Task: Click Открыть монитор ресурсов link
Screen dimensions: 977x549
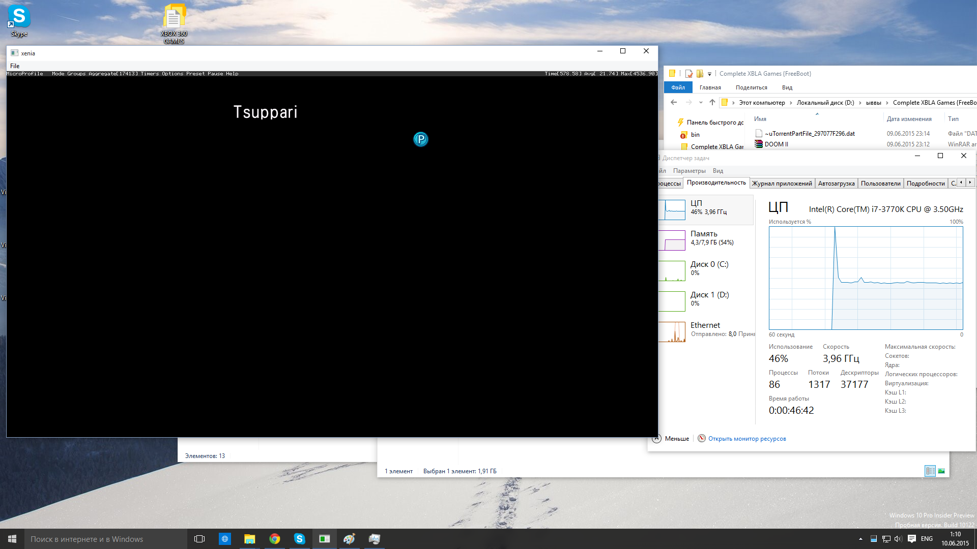Action: tap(746, 439)
